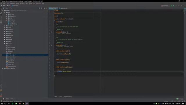Click scroll-from-source target icon in Project panel
The width and height of the screenshot is (186, 105).
[40, 8]
